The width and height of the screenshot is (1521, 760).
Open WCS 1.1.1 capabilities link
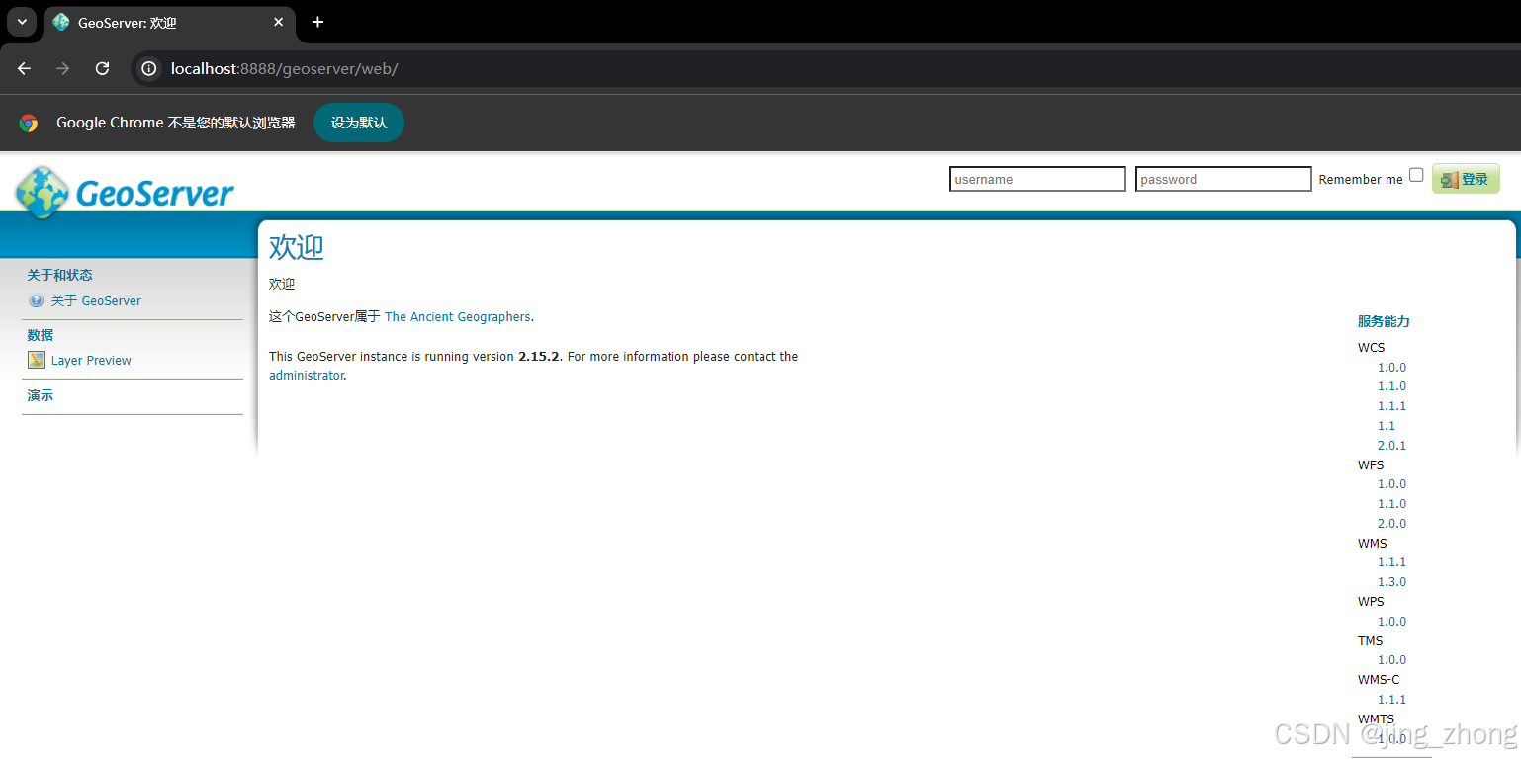coord(1391,406)
